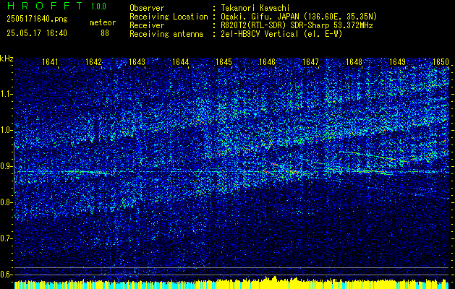The image size is (455, 289).
Task: Click the 1.1 frequency axis label
Action: 6,94
